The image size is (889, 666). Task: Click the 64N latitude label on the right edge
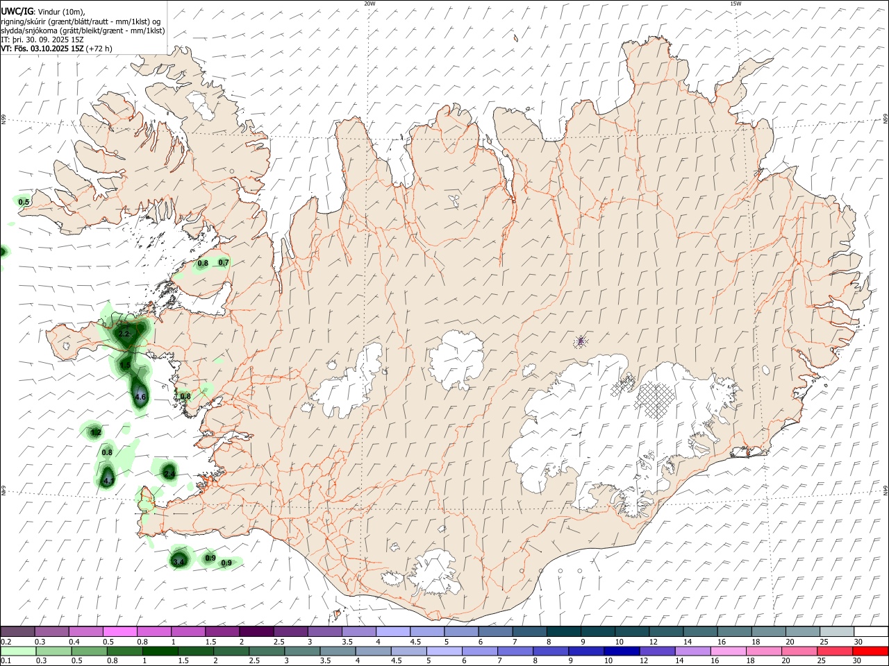(x=886, y=490)
